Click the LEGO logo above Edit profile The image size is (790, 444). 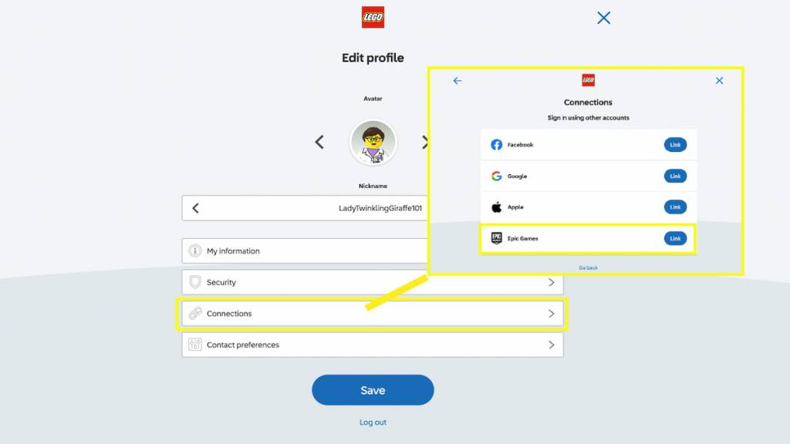(373, 17)
